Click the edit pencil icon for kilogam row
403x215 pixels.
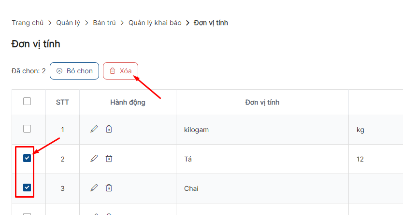(x=94, y=129)
